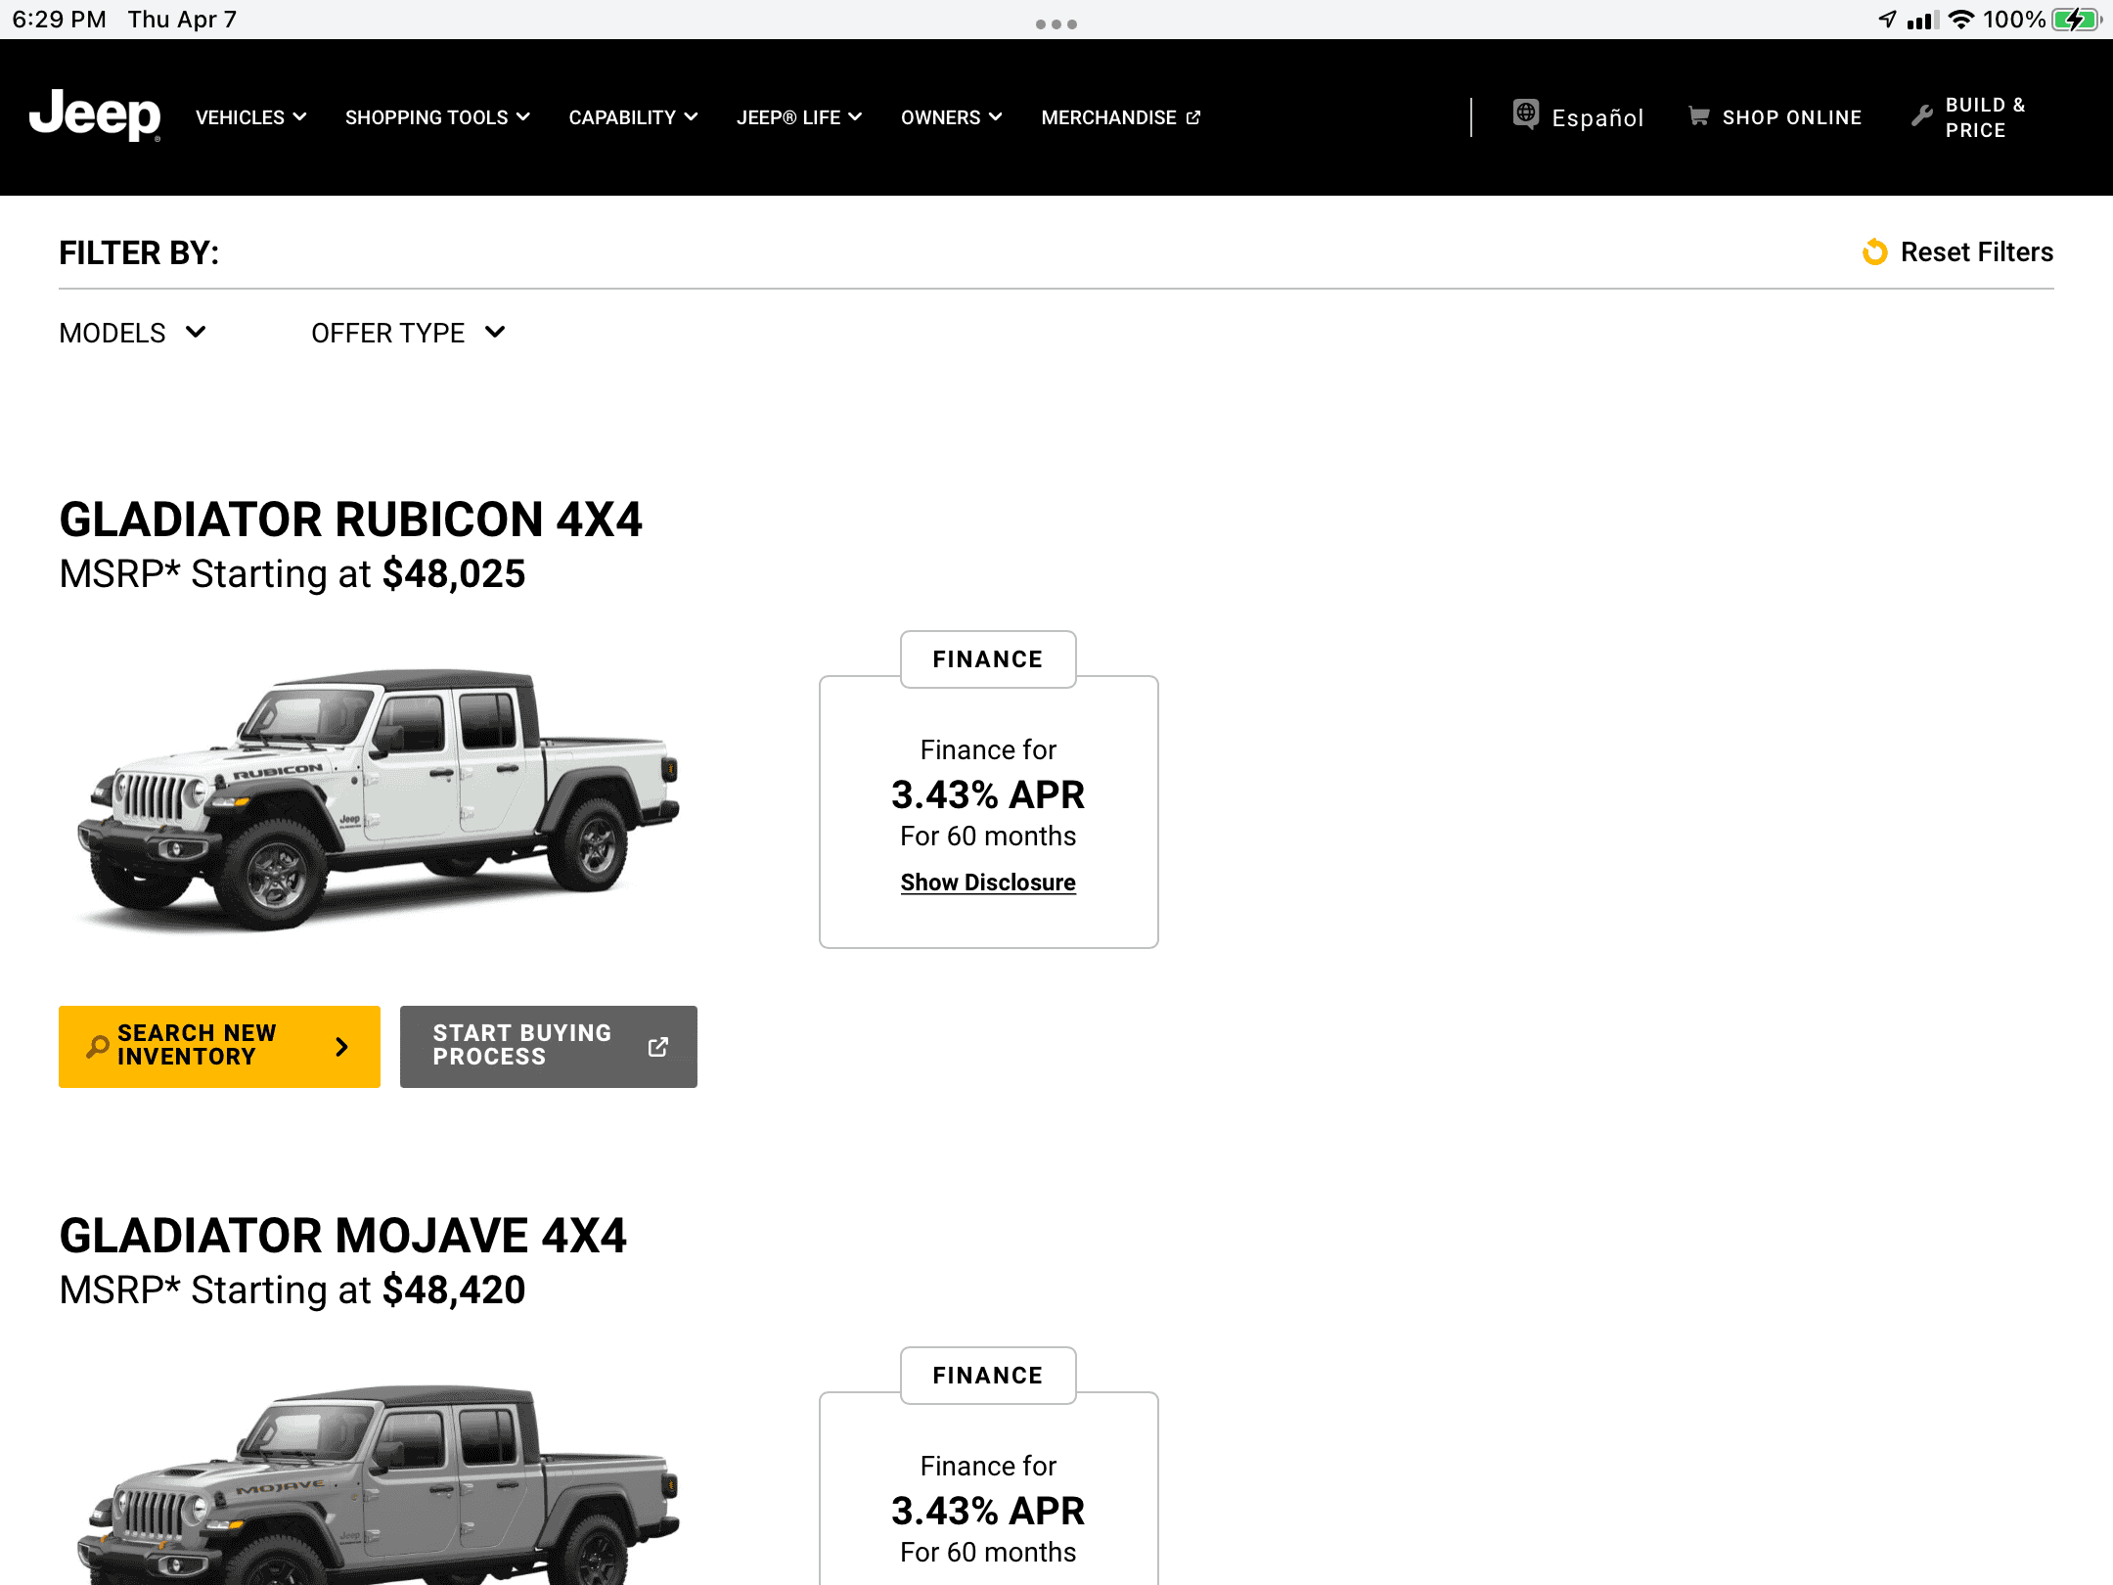Click the Jeep Life chevron

pos(855,117)
